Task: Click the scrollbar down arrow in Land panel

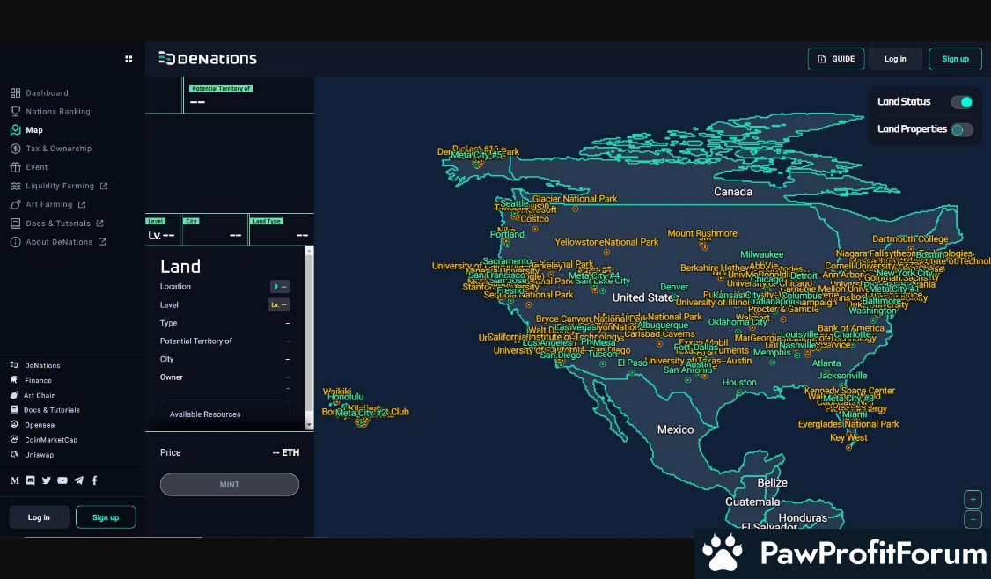Action: pyautogui.click(x=309, y=425)
